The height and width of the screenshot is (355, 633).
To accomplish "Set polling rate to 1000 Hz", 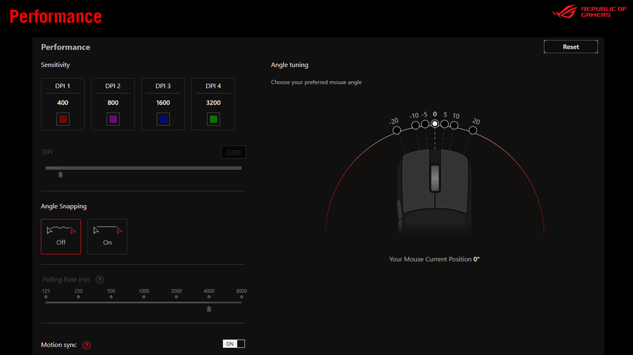I will click(x=144, y=297).
